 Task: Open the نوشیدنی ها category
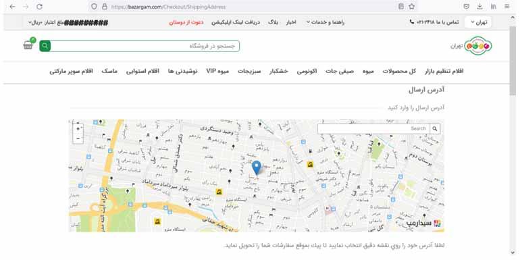pos(183,72)
